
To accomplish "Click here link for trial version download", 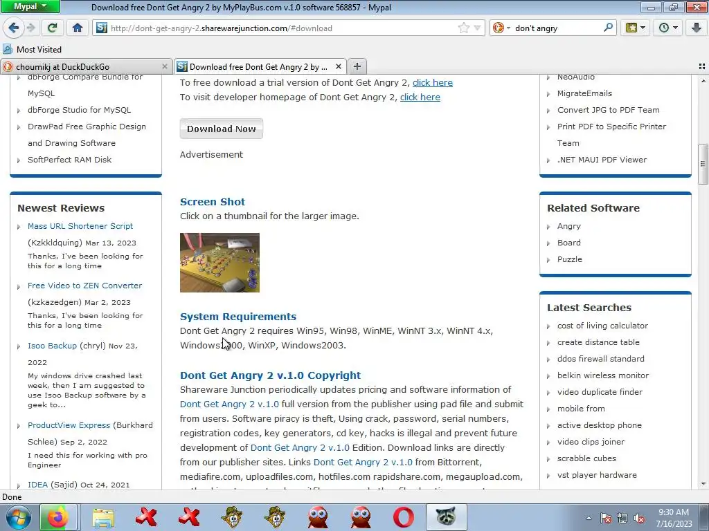I will point(432,83).
